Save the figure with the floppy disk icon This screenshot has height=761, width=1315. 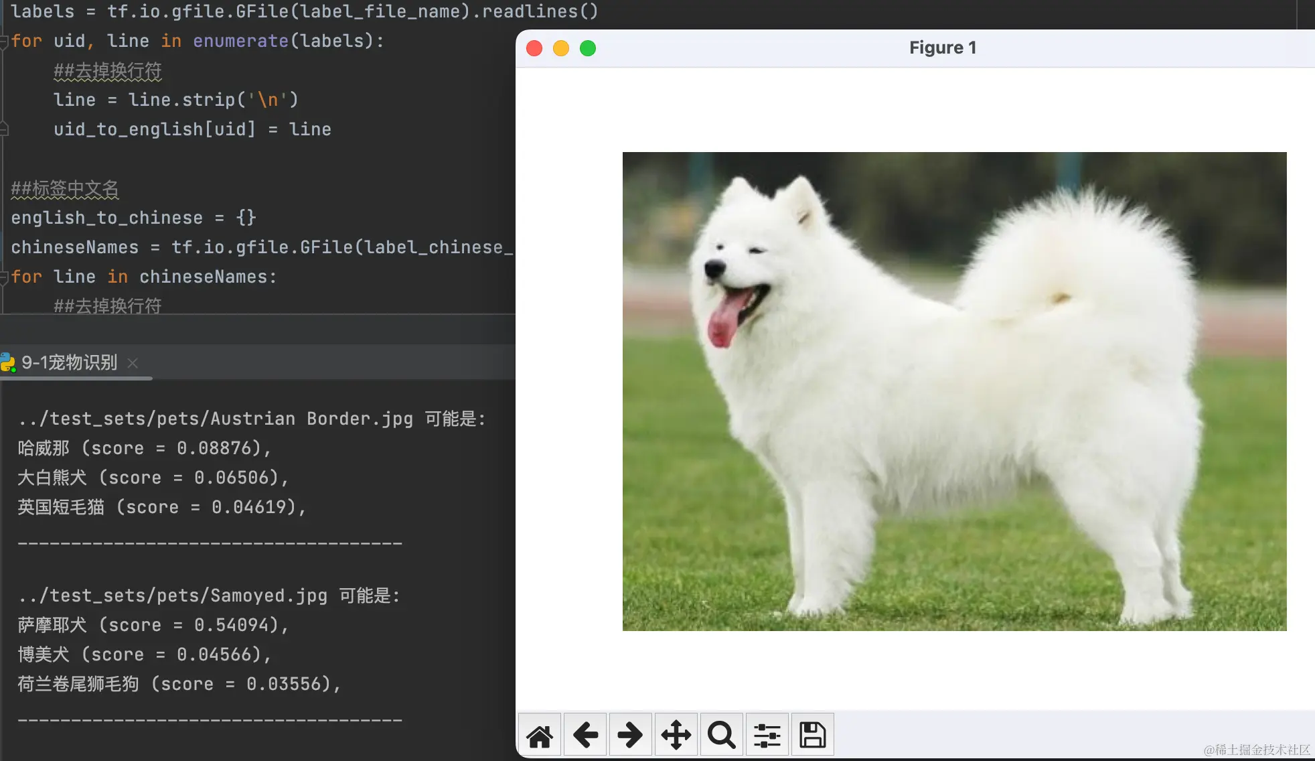[x=812, y=735]
